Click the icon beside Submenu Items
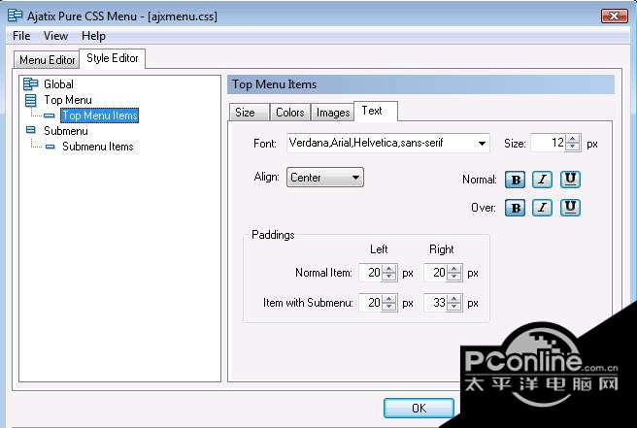The width and height of the screenshot is (637, 428). point(50,147)
